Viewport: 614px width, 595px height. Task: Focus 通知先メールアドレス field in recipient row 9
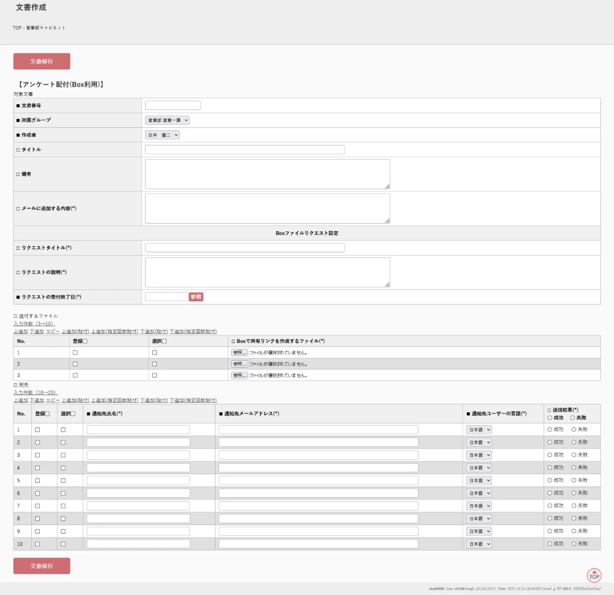[318, 531]
